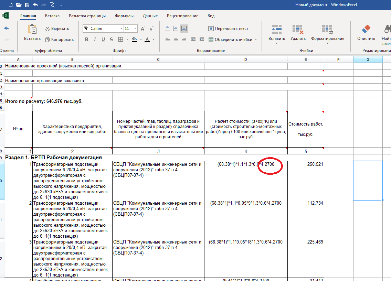This screenshot has width=391, height=281.
Task: Cut selection with Вырезать
Action: point(57,29)
